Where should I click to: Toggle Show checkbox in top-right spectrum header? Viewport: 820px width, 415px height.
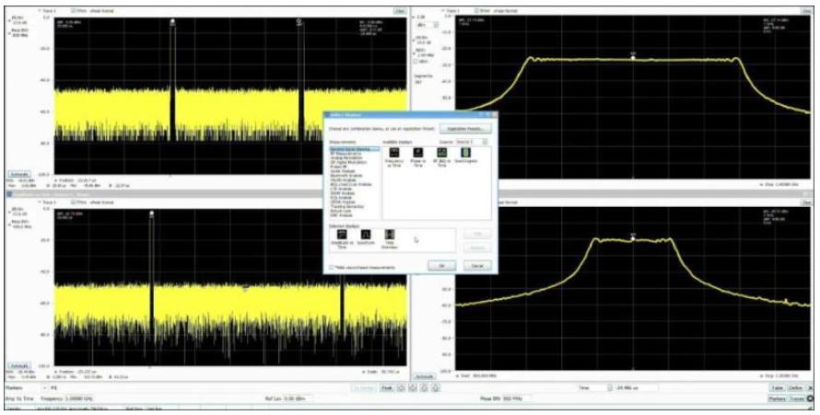[476, 10]
